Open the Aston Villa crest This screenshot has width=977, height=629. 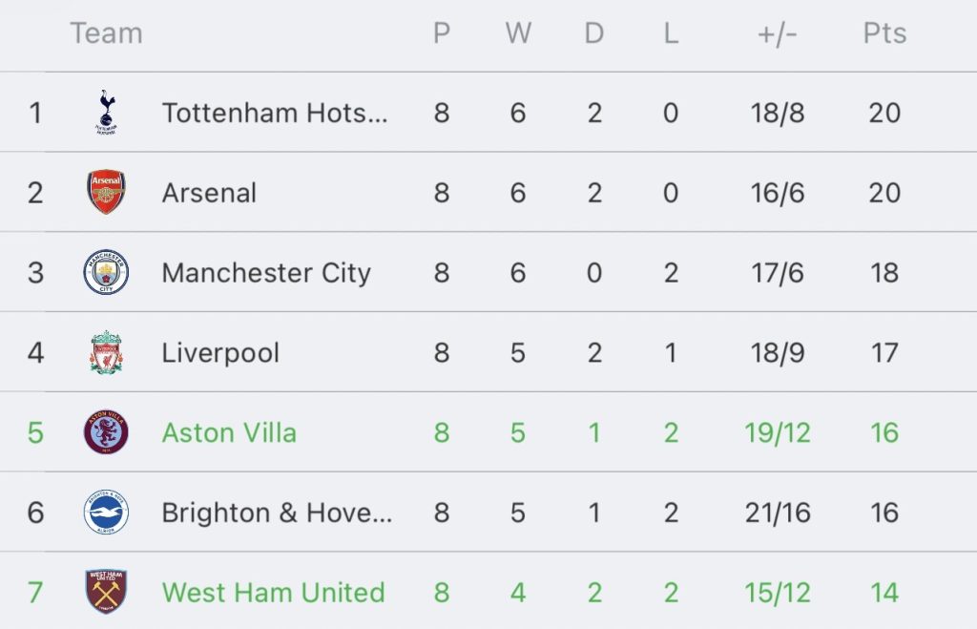point(106,432)
